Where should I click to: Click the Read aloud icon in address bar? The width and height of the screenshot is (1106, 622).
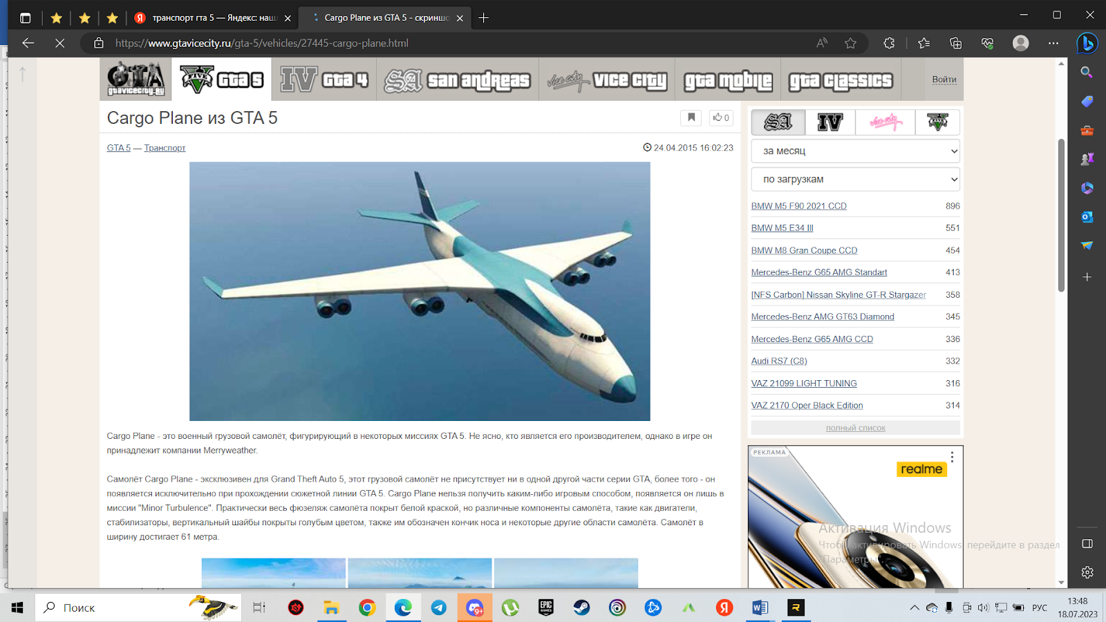coord(822,43)
